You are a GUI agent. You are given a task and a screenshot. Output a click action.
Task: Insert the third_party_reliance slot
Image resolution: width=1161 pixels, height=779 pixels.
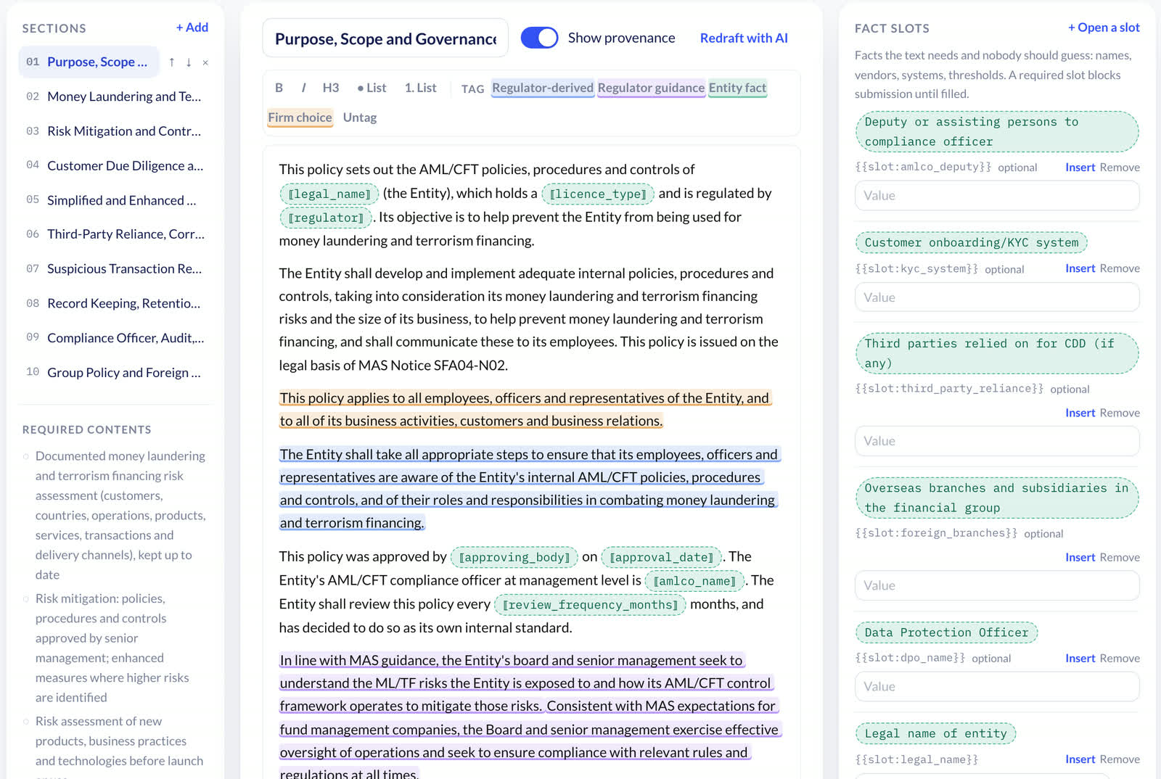click(x=1080, y=413)
